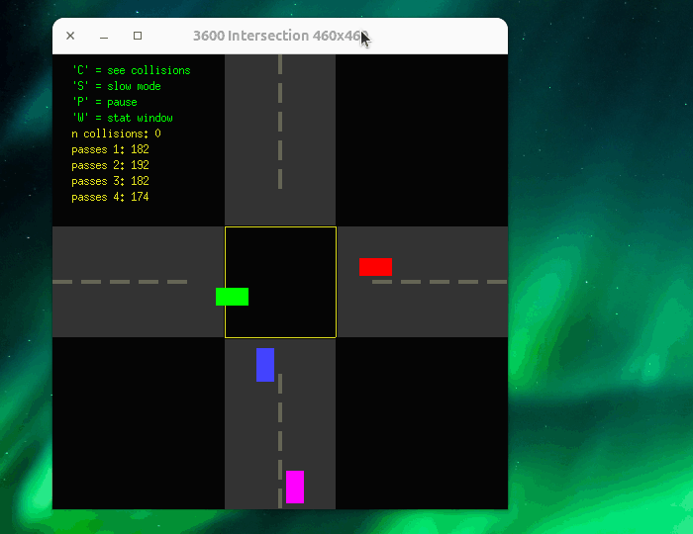Click the "passes 4: 174" statistic

[110, 197]
